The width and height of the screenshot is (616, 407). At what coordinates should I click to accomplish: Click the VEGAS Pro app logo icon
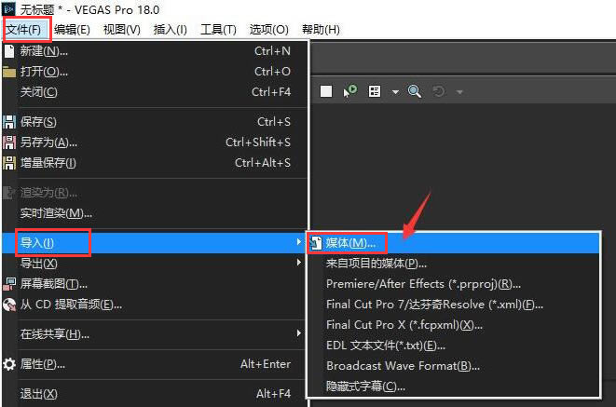9,8
